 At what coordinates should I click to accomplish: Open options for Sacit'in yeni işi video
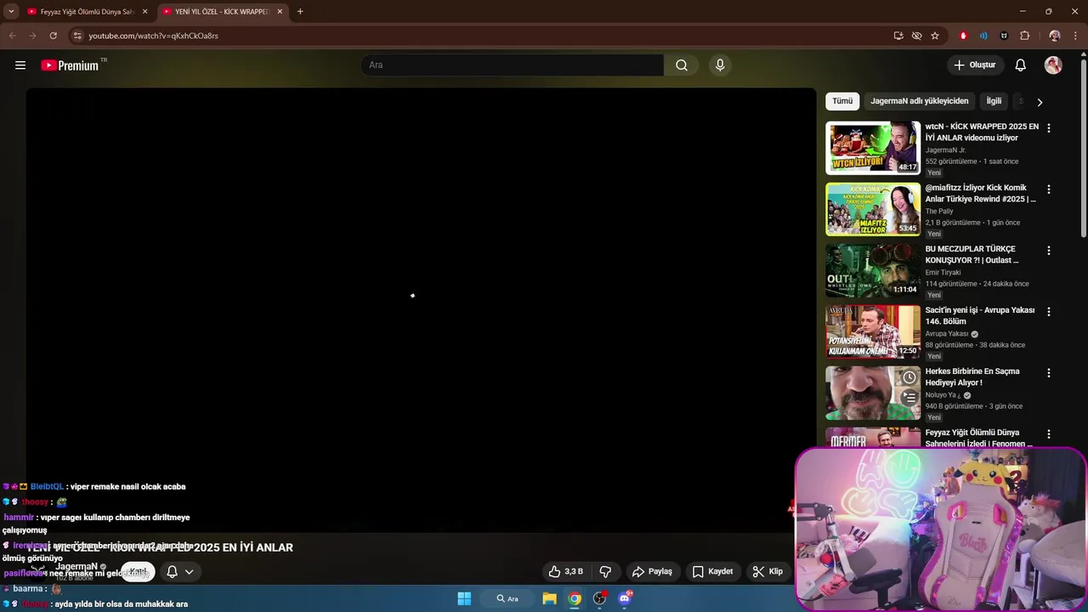point(1049,312)
